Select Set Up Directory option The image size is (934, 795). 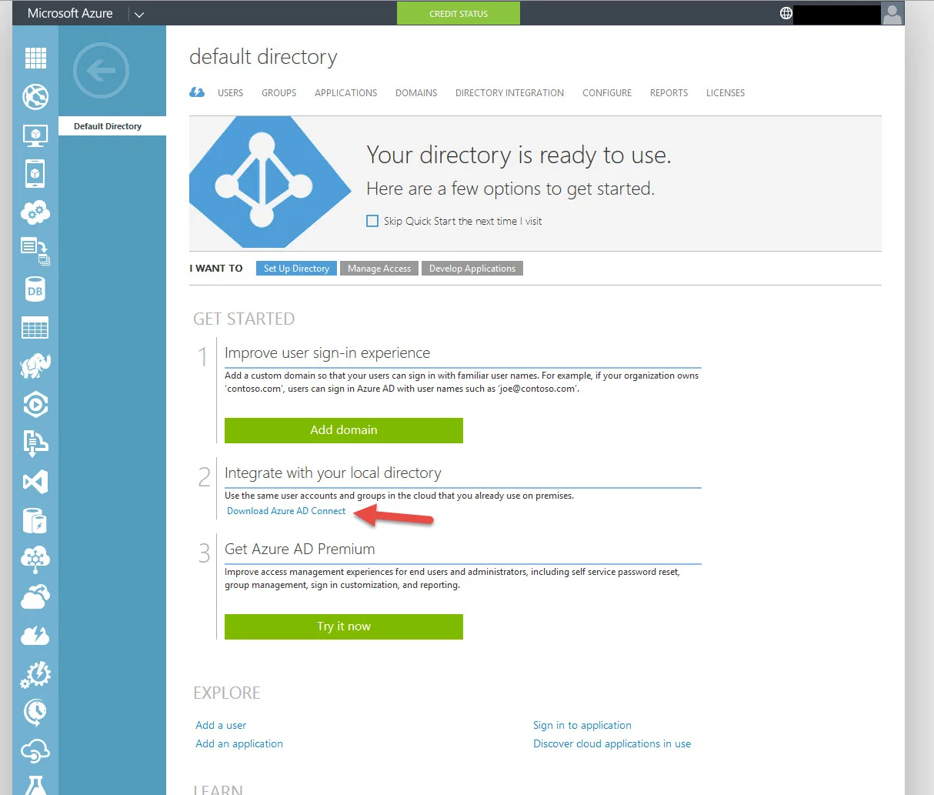pyautogui.click(x=296, y=269)
